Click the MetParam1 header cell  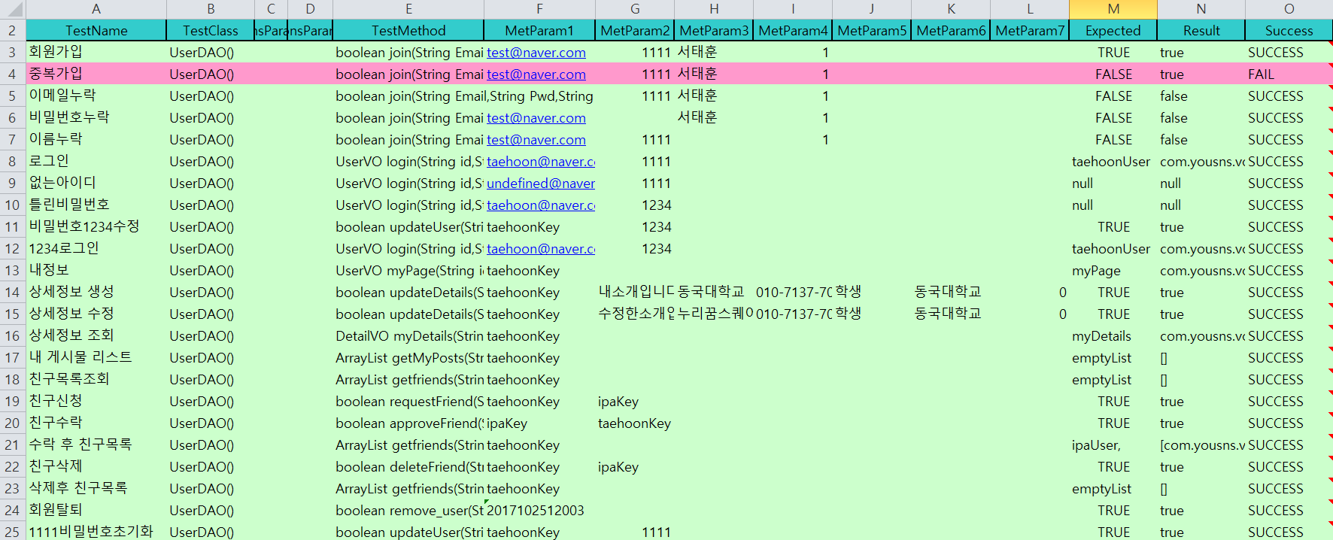pos(539,31)
